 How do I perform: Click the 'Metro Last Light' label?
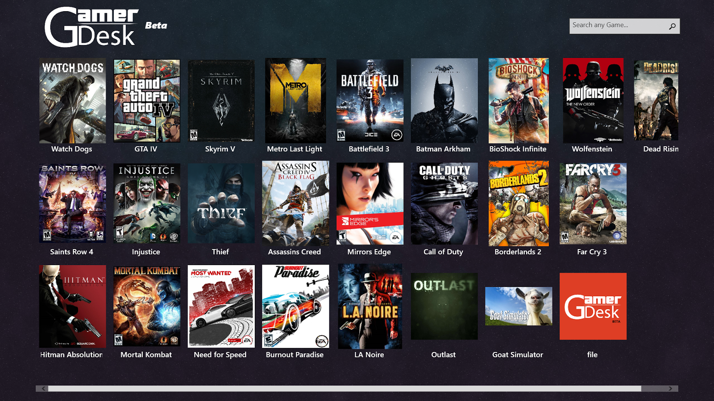pyautogui.click(x=295, y=149)
